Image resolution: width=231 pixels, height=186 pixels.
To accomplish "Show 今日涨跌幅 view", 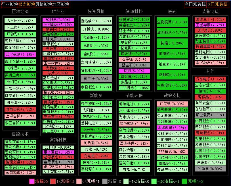I will [195, 5].
